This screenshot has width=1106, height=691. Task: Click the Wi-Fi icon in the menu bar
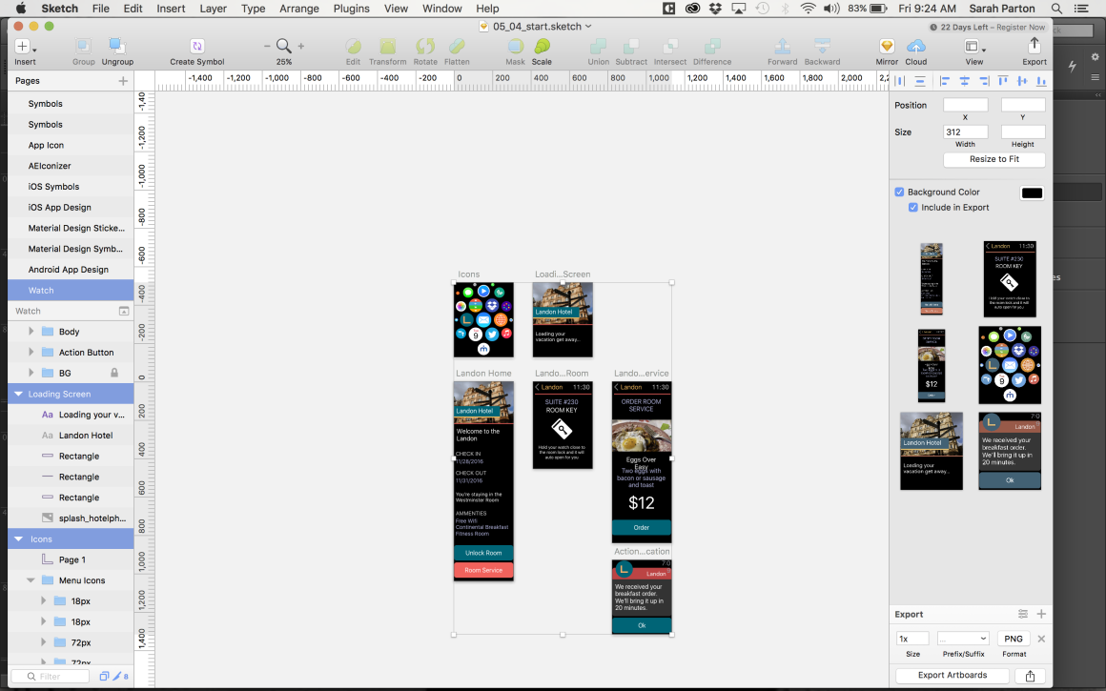tap(809, 9)
